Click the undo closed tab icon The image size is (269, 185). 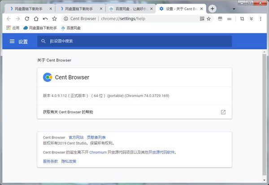[45, 18]
